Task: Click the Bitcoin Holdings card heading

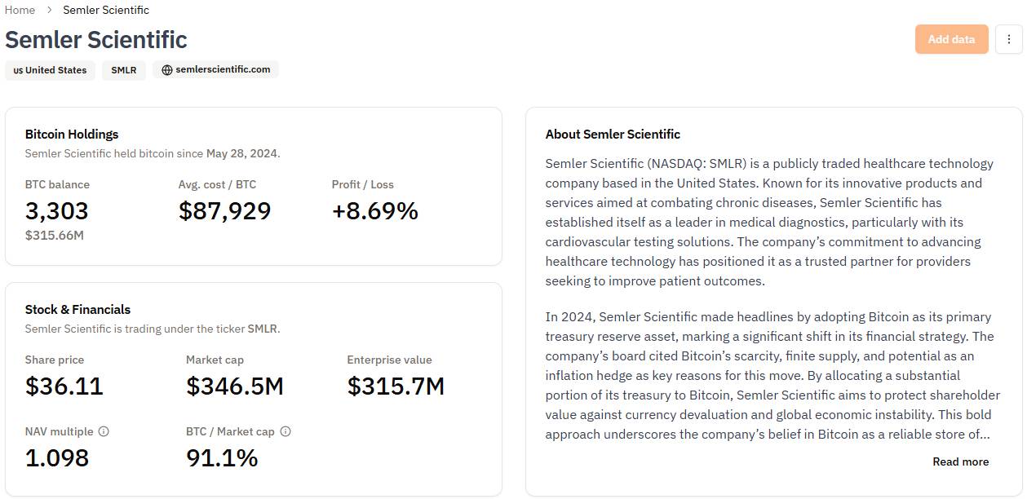Action: pos(72,134)
